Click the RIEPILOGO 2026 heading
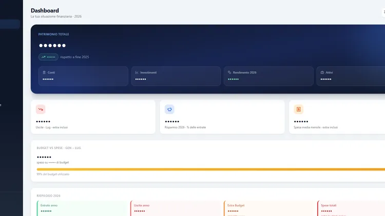Image resolution: width=385 pixels, height=216 pixels. [x=48, y=196]
